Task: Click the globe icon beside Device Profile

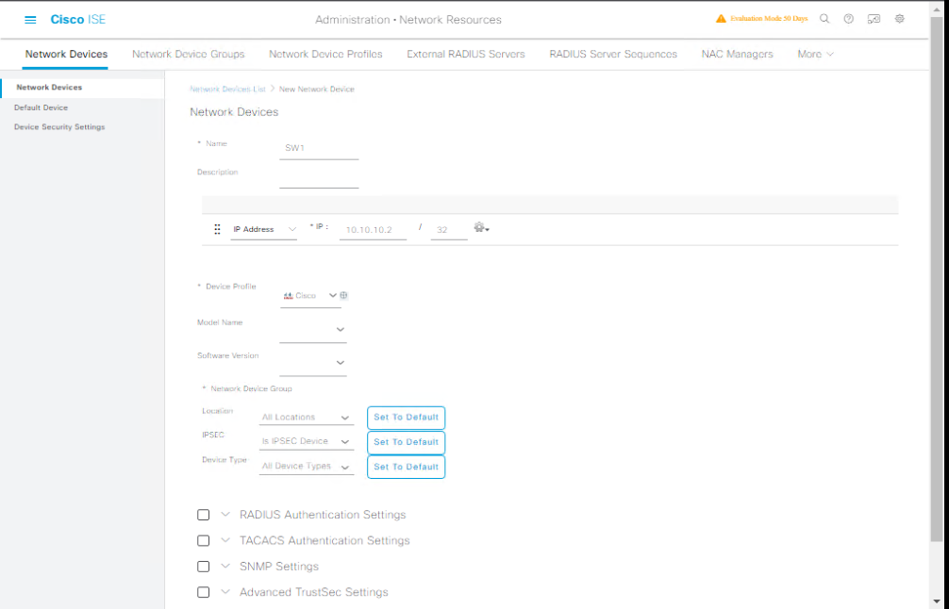Action: point(343,296)
